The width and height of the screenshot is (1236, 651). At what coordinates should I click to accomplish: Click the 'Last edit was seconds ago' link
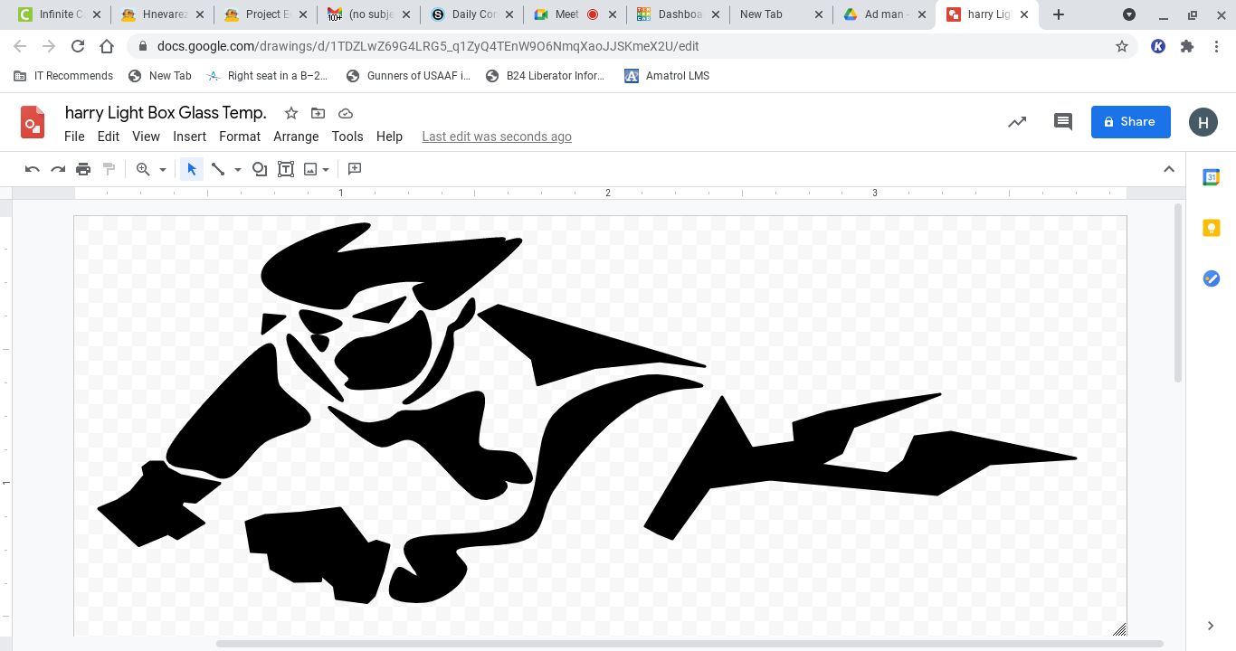497,137
